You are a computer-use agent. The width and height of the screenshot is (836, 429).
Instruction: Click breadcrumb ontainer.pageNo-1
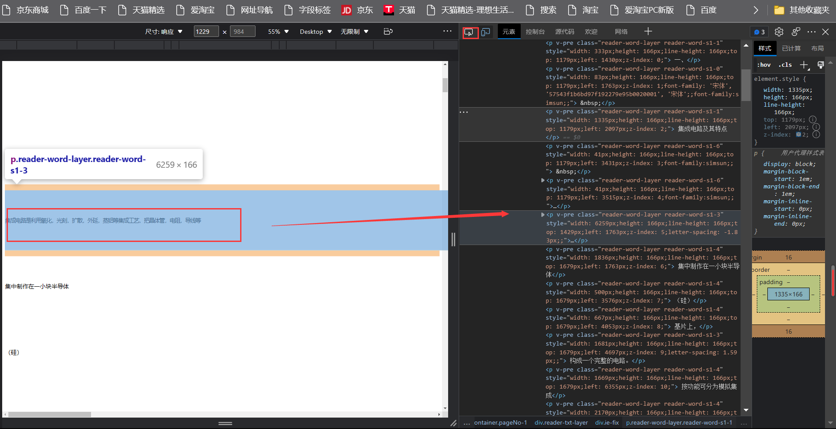[500, 422]
